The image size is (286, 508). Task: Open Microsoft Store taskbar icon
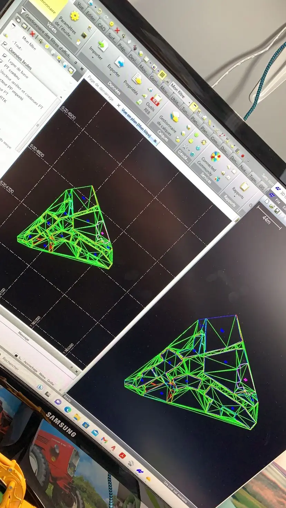pyautogui.click(x=86, y=425)
